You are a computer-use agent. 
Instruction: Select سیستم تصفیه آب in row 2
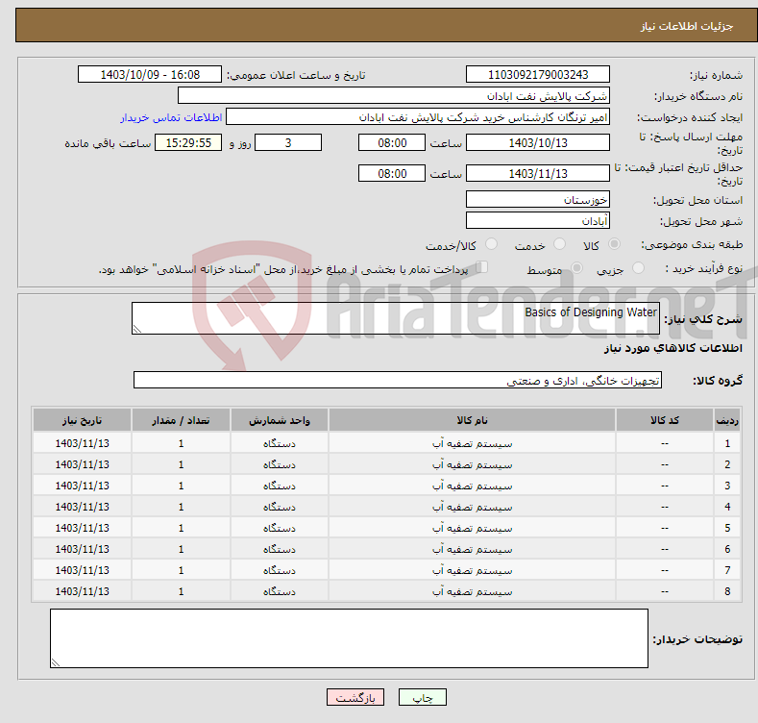[x=472, y=464]
